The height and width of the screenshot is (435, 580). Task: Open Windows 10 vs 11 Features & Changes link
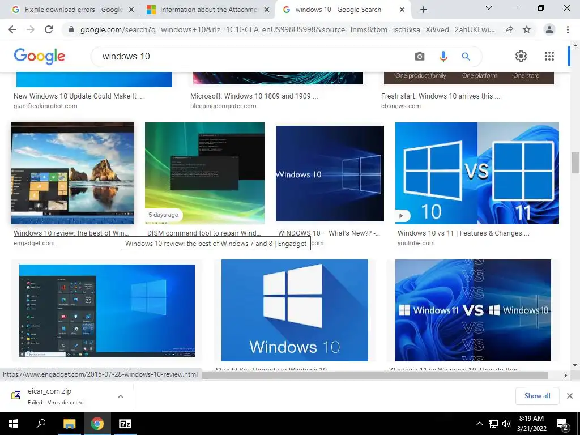pos(463,233)
